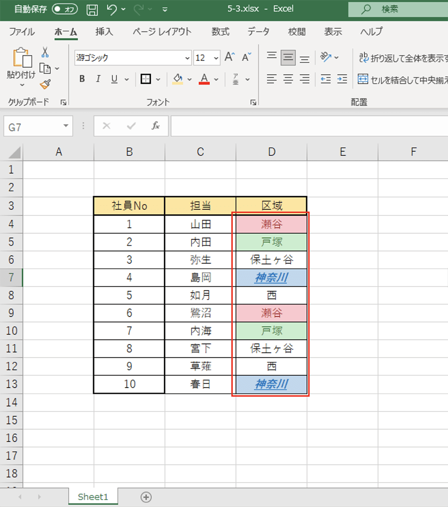Switch to ページ レイアウト tab
Screen dimensions: 448x507
[162, 32]
